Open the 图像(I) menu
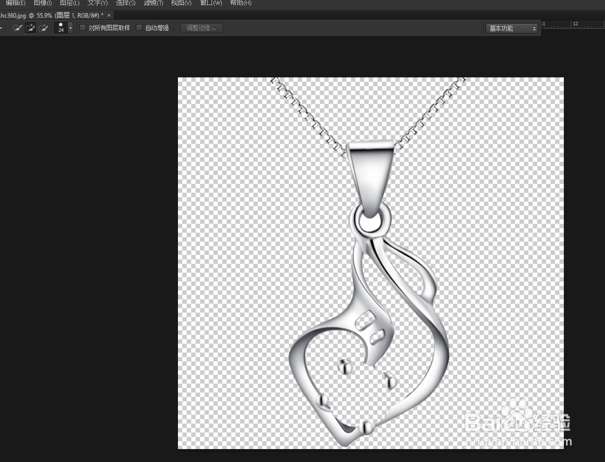The image size is (605, 462). click(x=43, y=3)
